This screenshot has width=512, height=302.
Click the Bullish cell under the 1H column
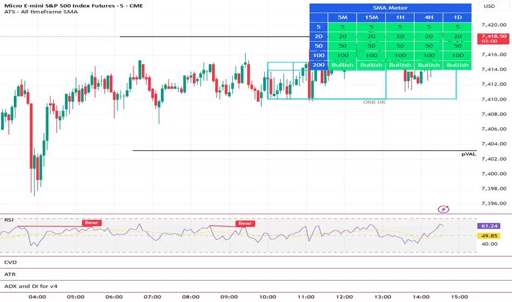(400, 65)
